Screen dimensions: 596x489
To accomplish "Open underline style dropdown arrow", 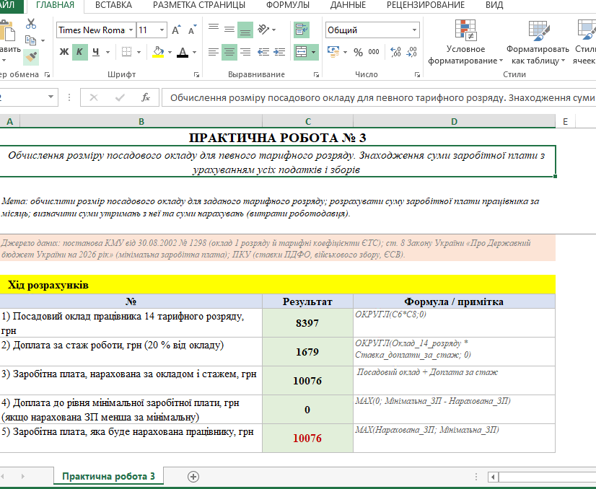I will pyautogui.click(x=108, y=52).
